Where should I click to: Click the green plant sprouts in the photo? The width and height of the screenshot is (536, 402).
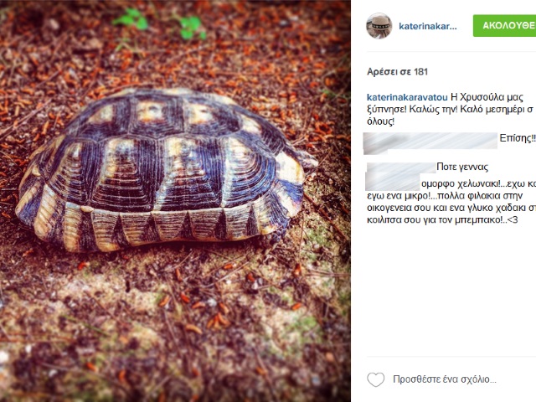click(x=160, y=23)
